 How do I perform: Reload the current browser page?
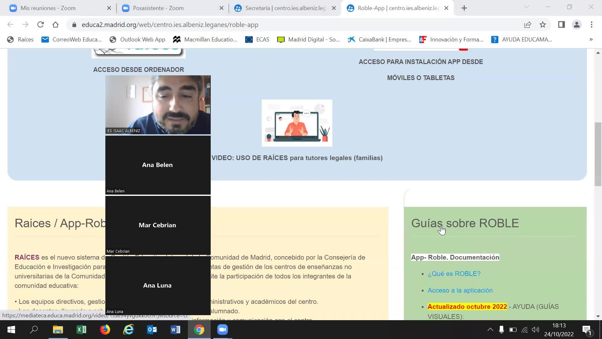[40, 24]
